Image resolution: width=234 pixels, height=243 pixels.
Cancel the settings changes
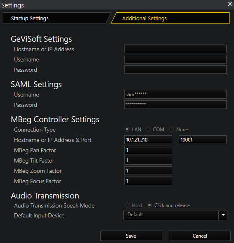pyautogui.click(x=200, y=236)
